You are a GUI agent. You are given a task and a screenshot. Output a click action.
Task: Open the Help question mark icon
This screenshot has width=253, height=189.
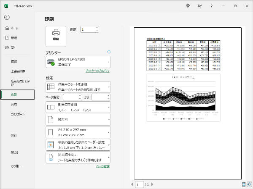point(211,6)
